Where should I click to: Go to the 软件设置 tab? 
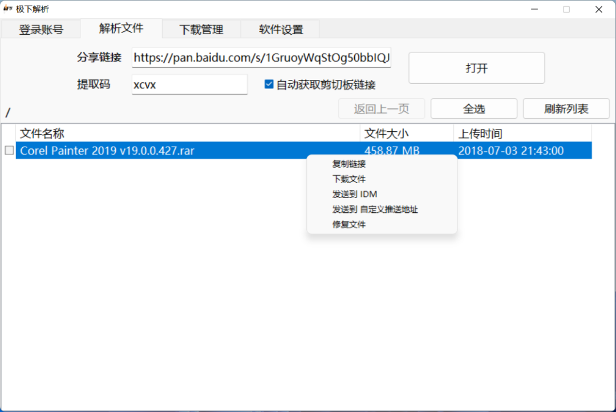coord(281,30)
